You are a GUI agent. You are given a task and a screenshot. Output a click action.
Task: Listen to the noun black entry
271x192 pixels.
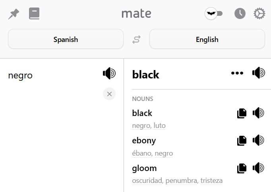258,113
